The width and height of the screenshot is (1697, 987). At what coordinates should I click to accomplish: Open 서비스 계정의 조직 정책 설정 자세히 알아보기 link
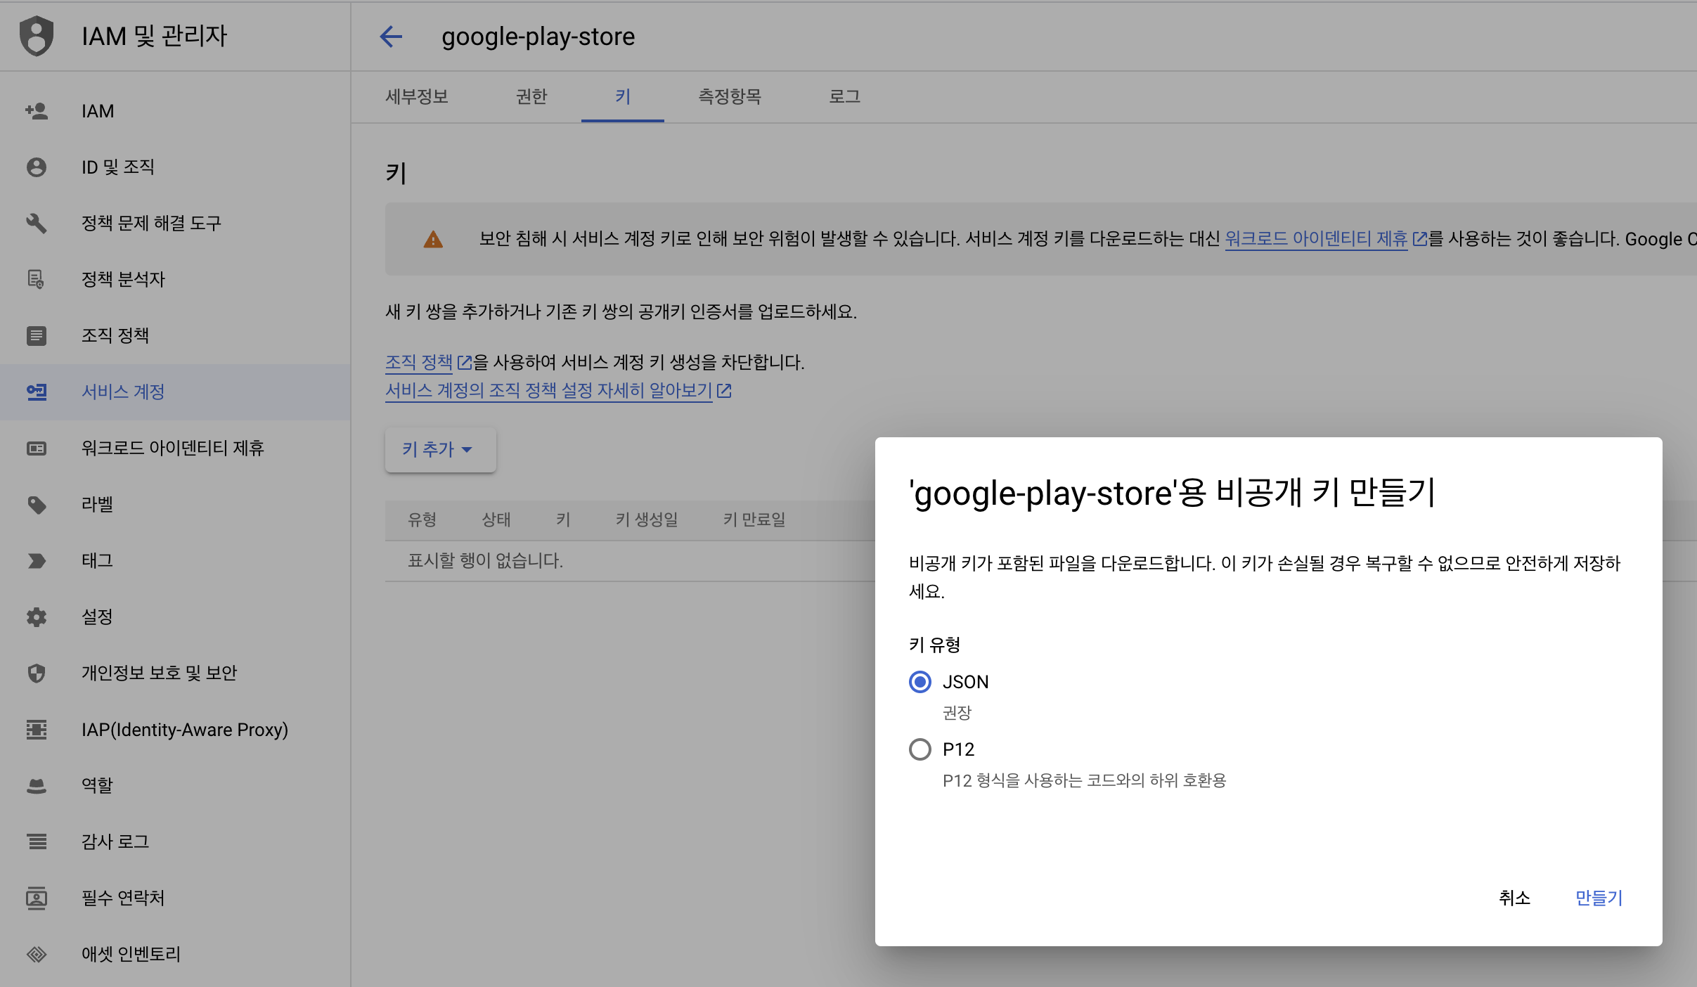(x=549, y=391)
